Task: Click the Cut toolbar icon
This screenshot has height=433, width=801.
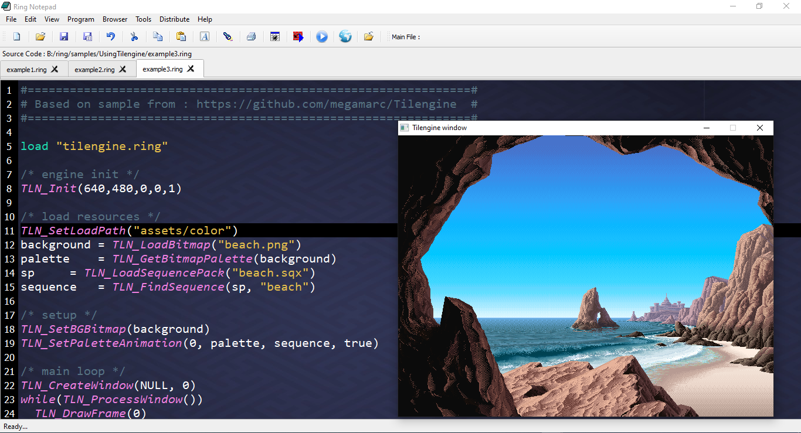Action: click(x=134, y=36)
